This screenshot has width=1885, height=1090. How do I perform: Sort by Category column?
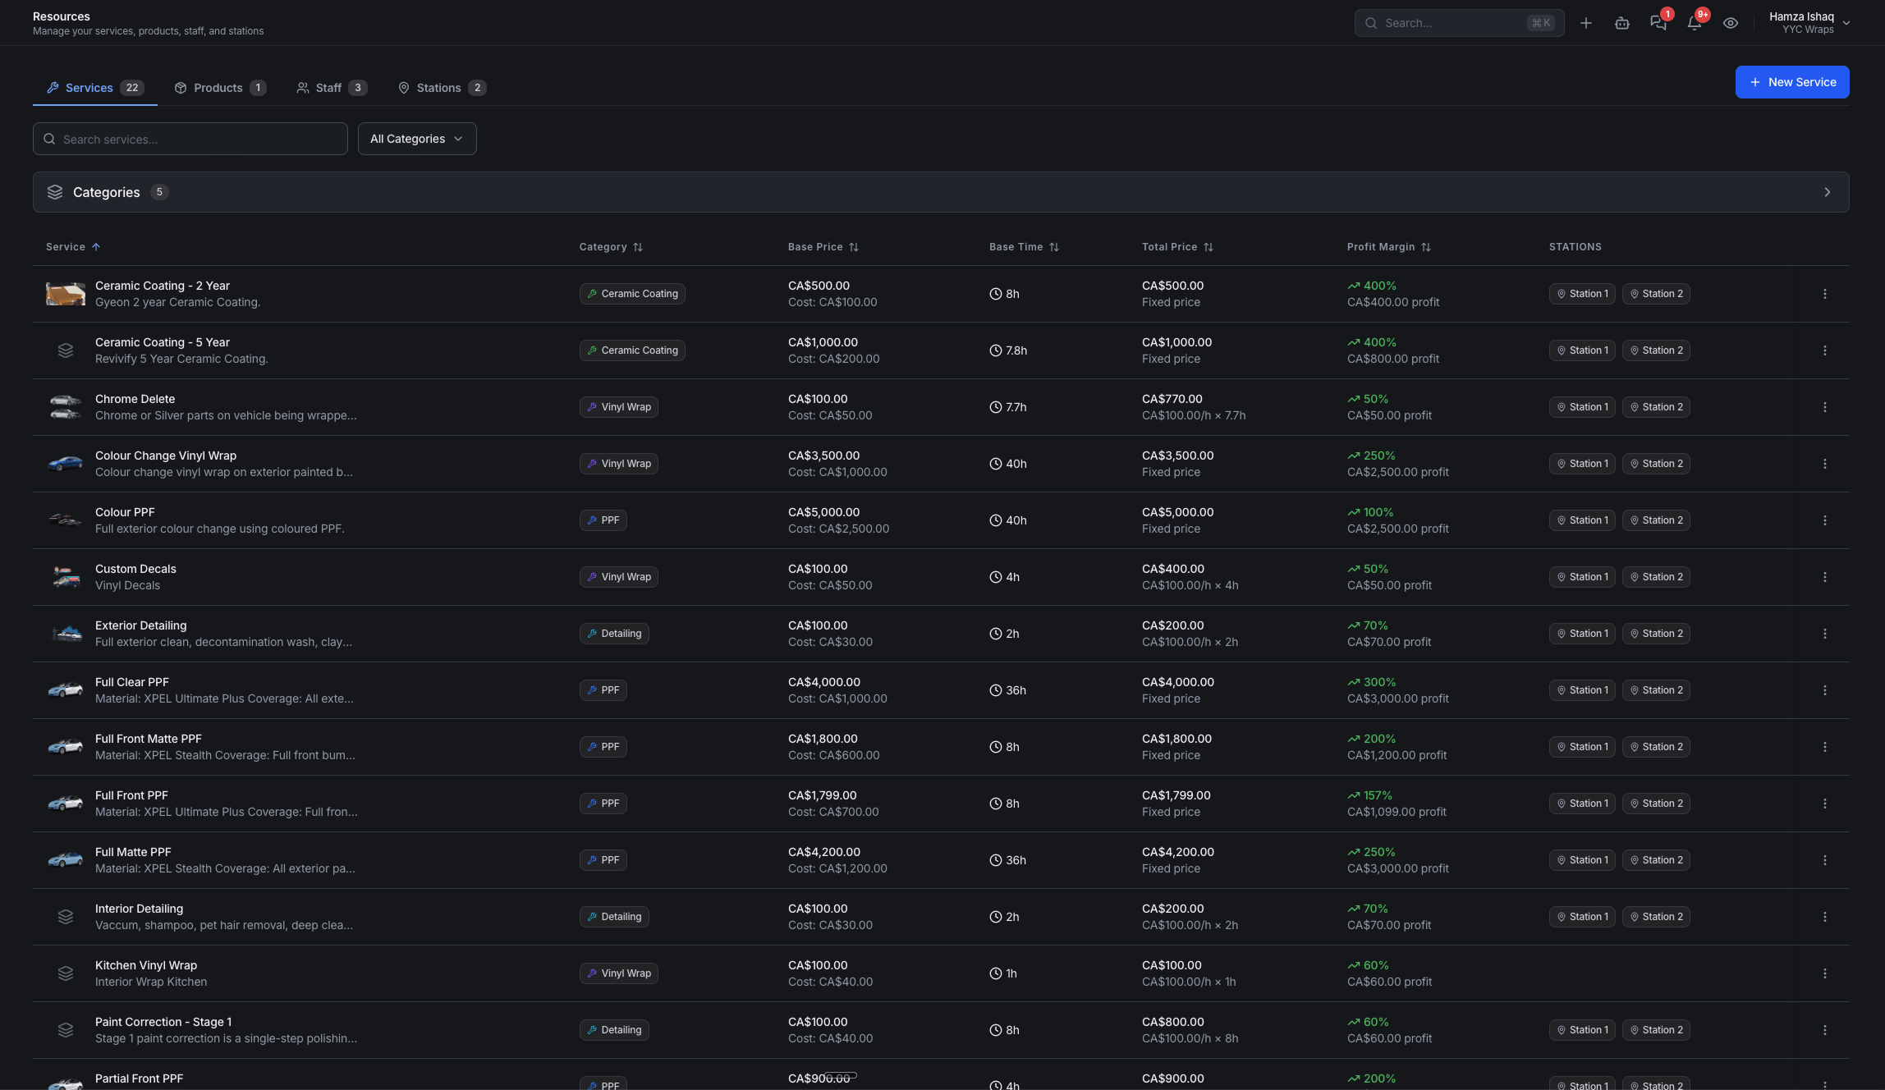click(x=611, y=247)
